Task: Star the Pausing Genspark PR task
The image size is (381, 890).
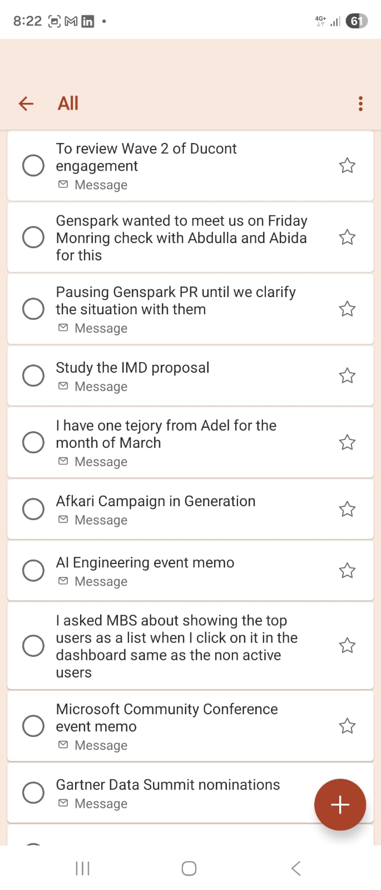Action: 347,309
